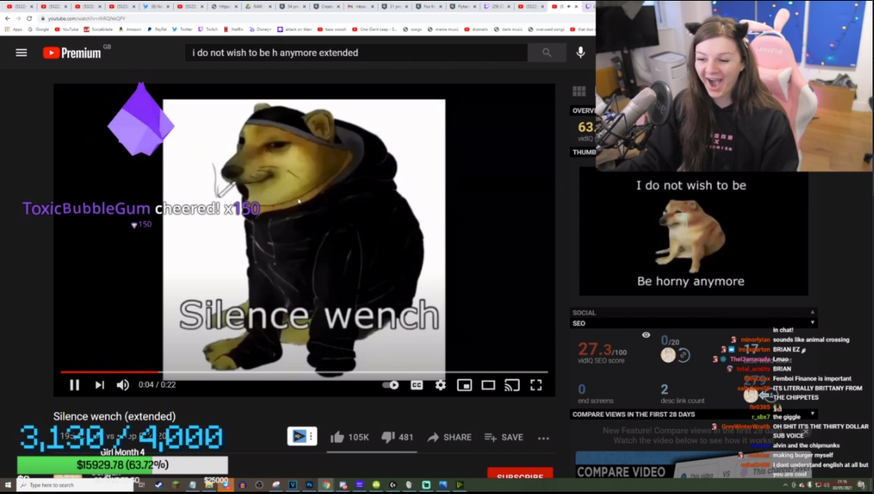Open Google Chrome from the taskbar
Screen dimensions: 874x494
(326, 485)
